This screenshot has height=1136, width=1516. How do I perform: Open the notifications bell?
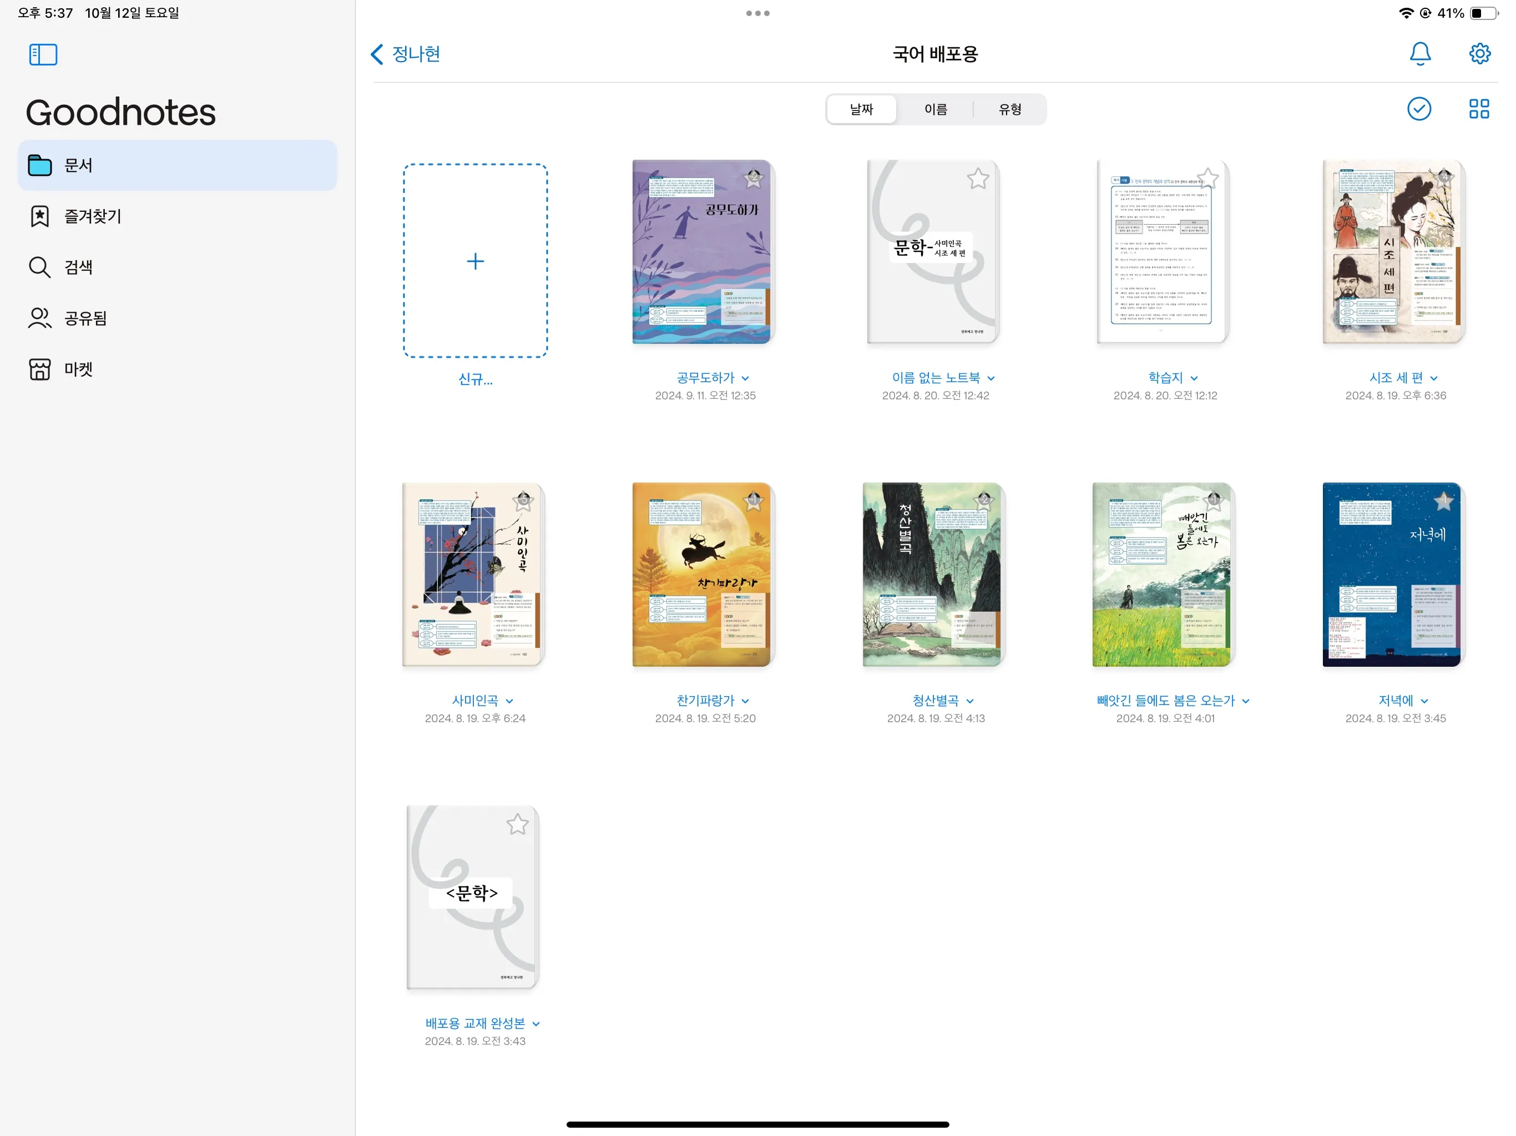tap(1420, 54)
